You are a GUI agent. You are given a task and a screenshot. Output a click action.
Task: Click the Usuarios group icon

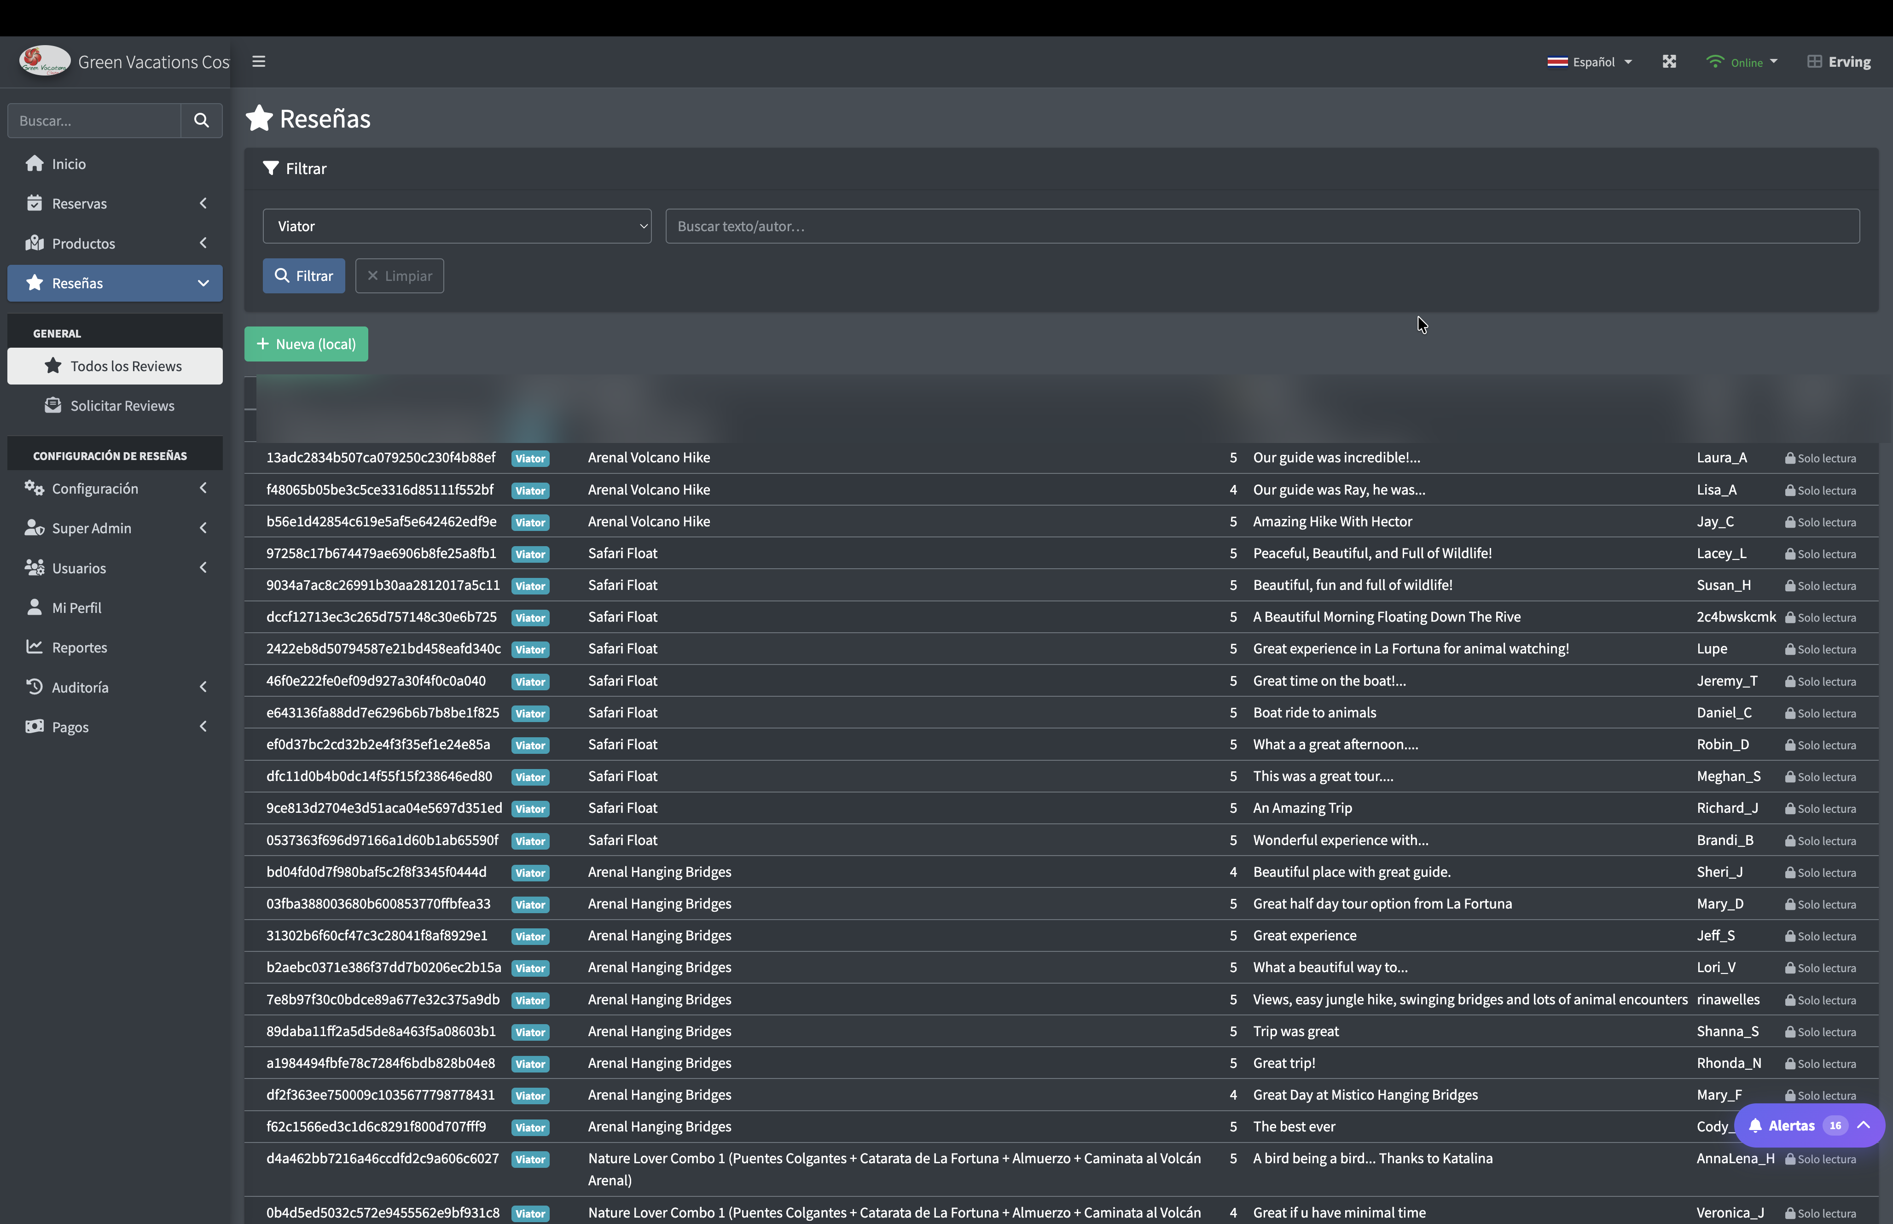(34, 567)
